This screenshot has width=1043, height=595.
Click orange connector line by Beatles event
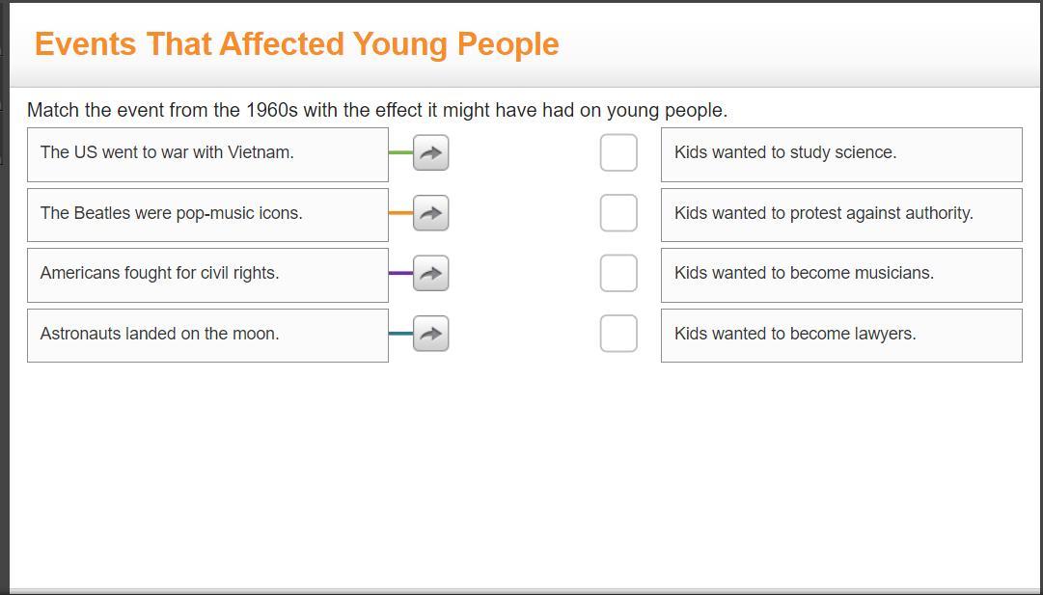pos(400,213)
